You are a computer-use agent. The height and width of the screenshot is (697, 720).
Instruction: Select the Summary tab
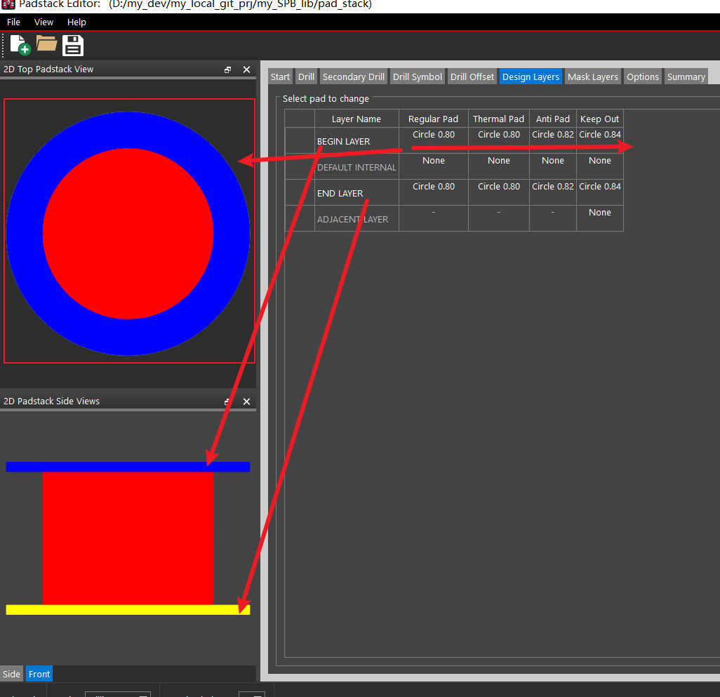click(x=686, y=77)
